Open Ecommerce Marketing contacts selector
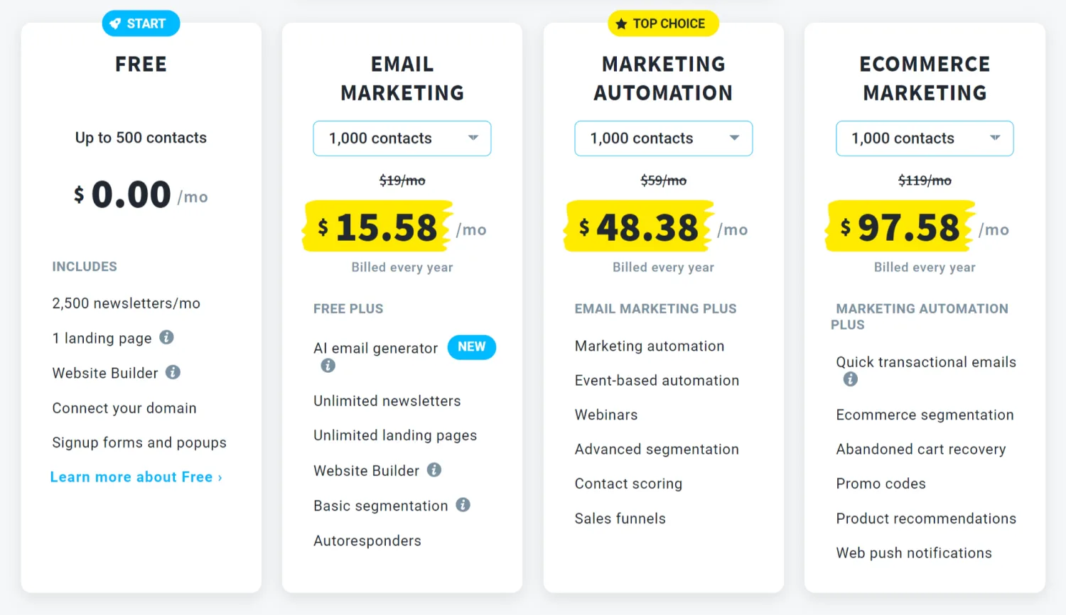 (924, 138)
